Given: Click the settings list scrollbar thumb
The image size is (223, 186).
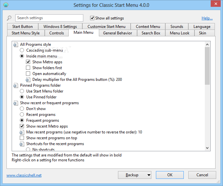Looking at the screenshot, I should pyautogui.click(x=207, y=66).
